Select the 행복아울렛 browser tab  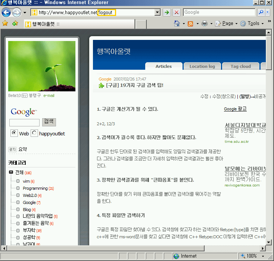click(x=80, y=24)
